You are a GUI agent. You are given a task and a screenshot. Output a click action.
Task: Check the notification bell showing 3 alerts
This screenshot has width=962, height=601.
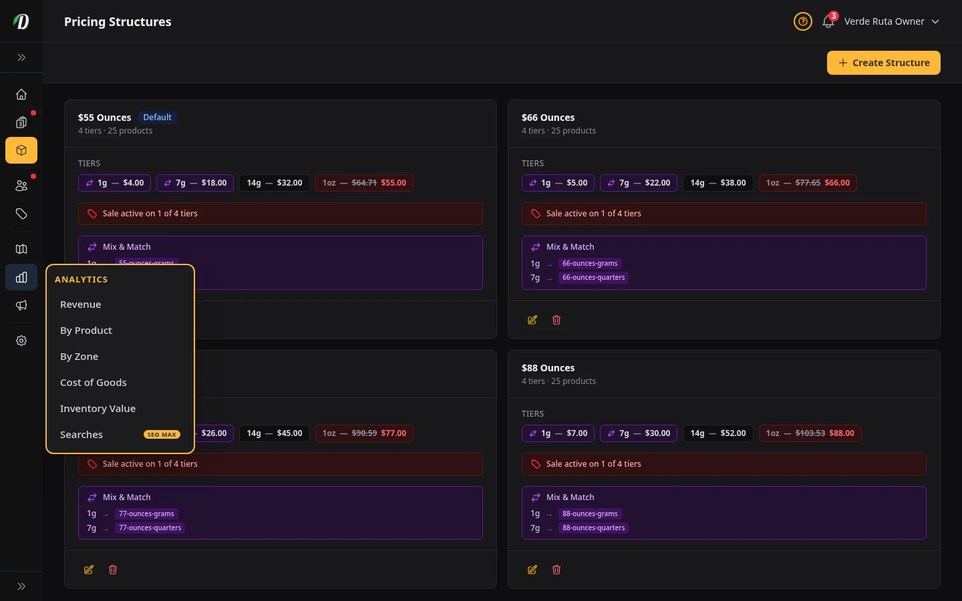[828, 21]
